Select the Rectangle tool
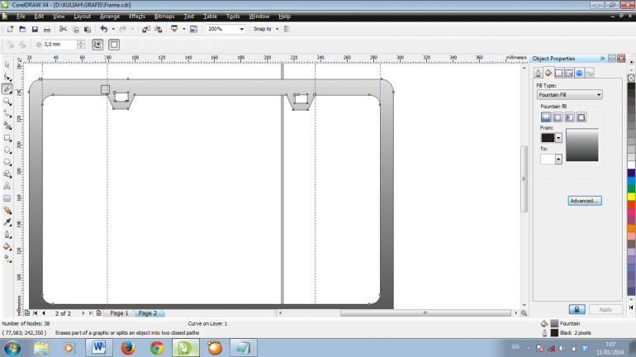 pyautogui.click(x=7, y=138)
